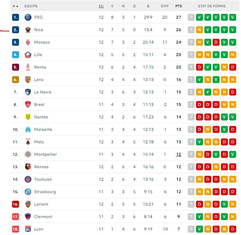Screen dimensions: 241x235
Task: Select the EQUIPE column header
Action: pyautogui.click(x=31, y=6)
